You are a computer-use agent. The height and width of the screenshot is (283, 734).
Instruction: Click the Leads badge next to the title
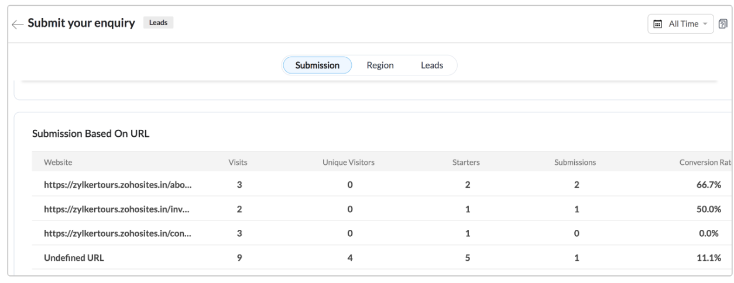pos(158,23)
